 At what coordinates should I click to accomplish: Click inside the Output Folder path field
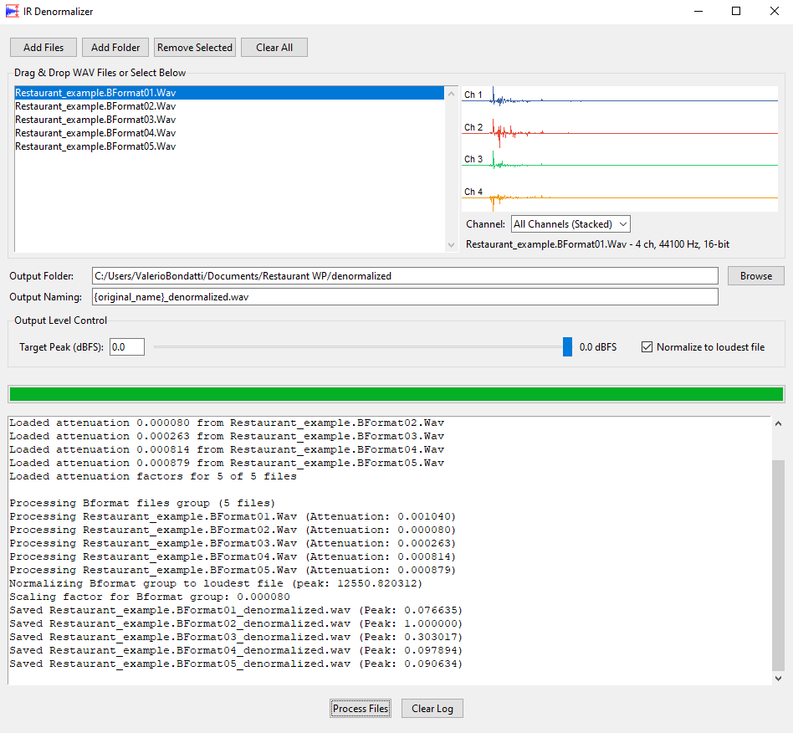pos(404,276)
